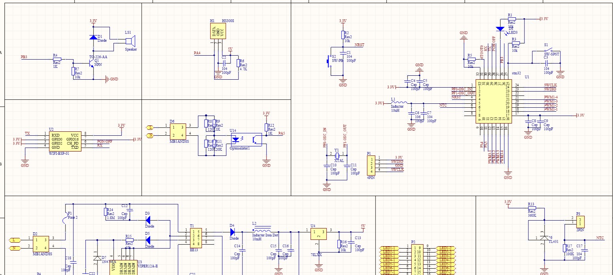Select resistor R6 (4.7K)
Image resolution: width=613 pixels, height=275 pixels.
click(x=238, y=63)
